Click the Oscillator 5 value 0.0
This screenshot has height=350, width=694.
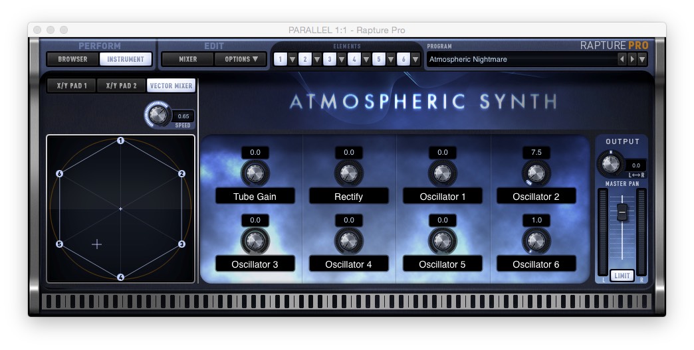[x=443, y=220]
